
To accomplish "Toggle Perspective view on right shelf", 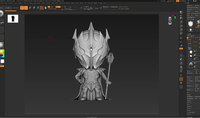I will point(181,34).
